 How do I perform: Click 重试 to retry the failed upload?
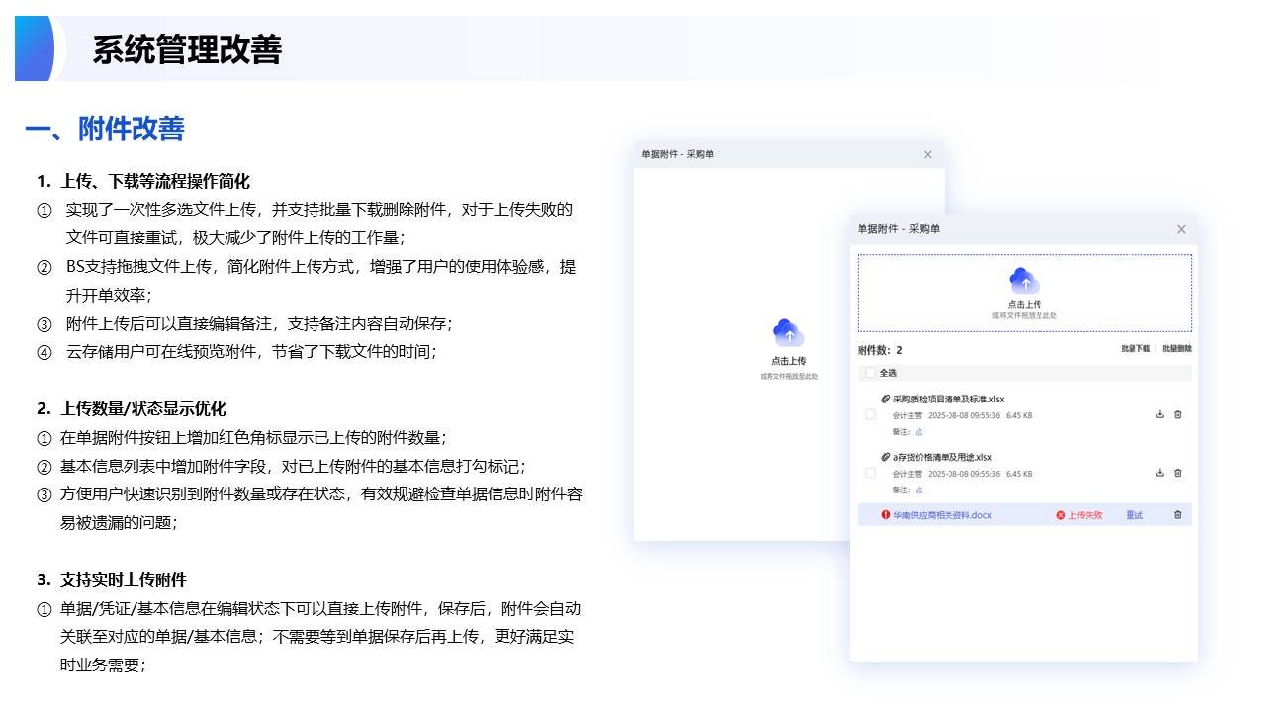click(x=1133, y=515)
